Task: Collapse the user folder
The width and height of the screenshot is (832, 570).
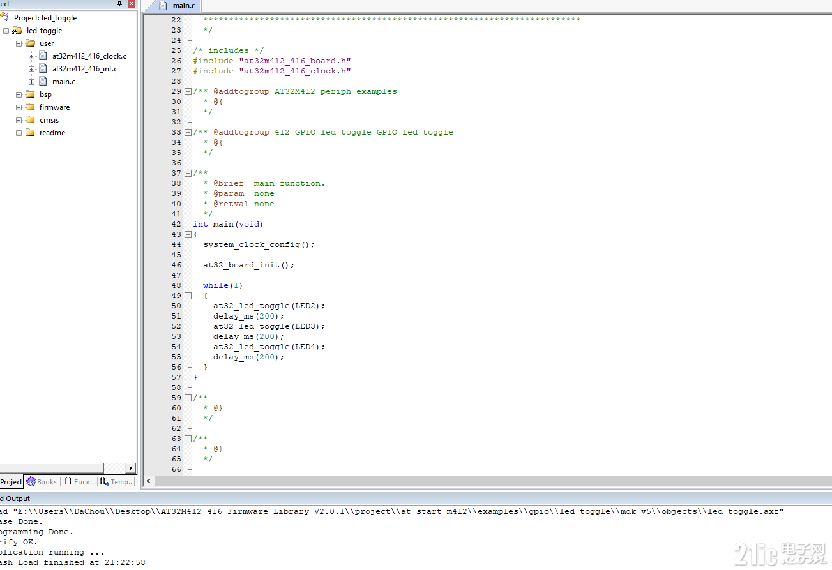Action: click(x=19, y=43)
